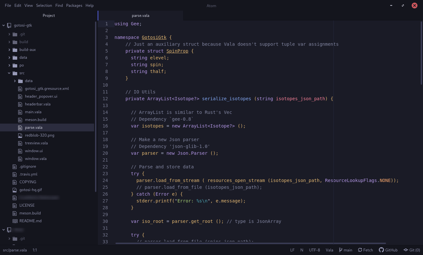Screen dimensions: 423x255
Task: Click the README.md book icon
Action: pyautogui.click(x=15, y=221)
